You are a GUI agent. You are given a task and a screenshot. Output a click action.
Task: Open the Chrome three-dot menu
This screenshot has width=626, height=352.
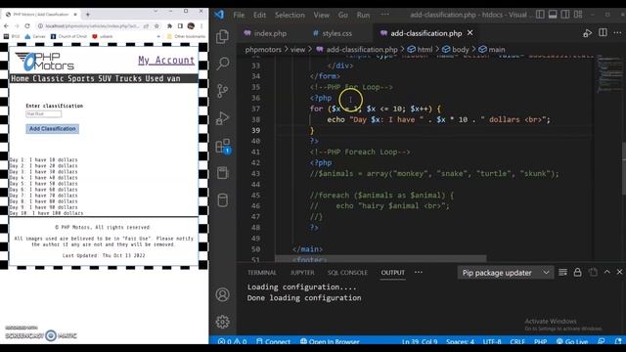point(201,26)
